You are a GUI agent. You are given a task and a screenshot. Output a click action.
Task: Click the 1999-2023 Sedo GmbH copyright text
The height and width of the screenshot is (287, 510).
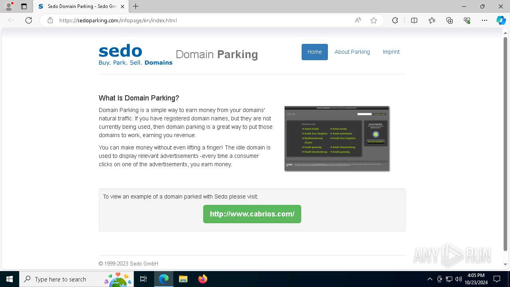coord(128,263)
